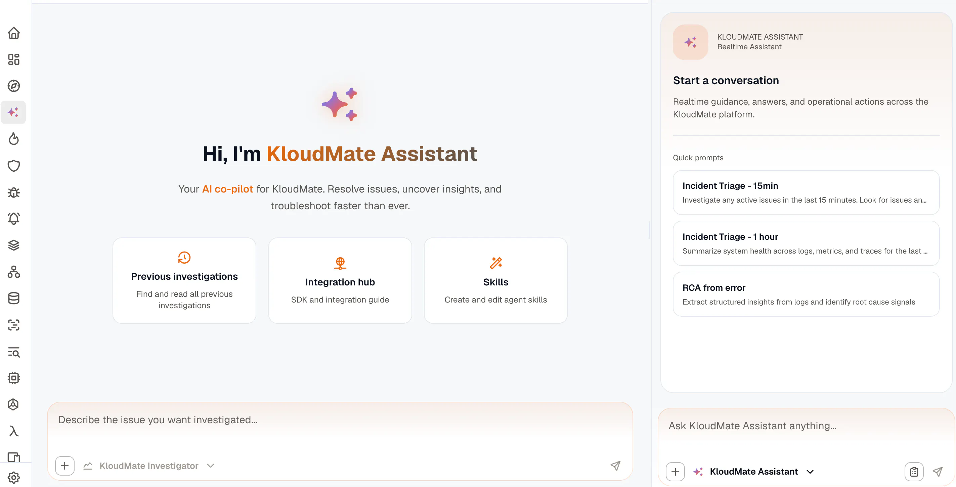Select the AI Assistant sparkle sidebar icon
Screen dimensions: 956x487
[14, 112]
